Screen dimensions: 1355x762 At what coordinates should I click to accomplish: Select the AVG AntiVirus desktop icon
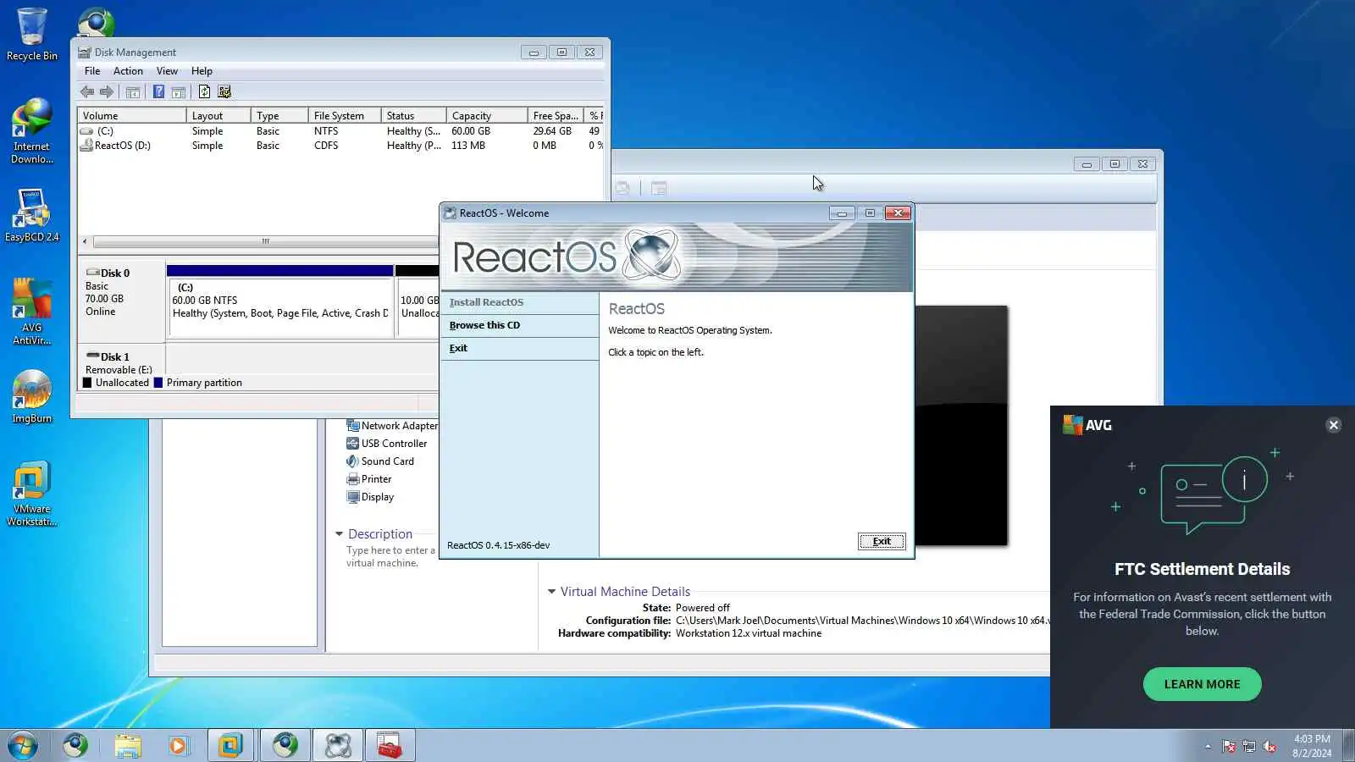32,312
